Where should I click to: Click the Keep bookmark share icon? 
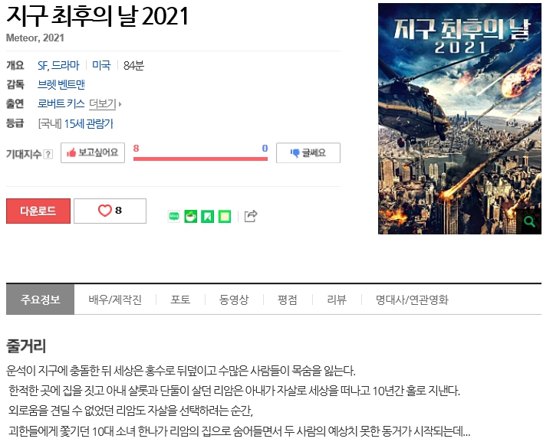point(207,217)
